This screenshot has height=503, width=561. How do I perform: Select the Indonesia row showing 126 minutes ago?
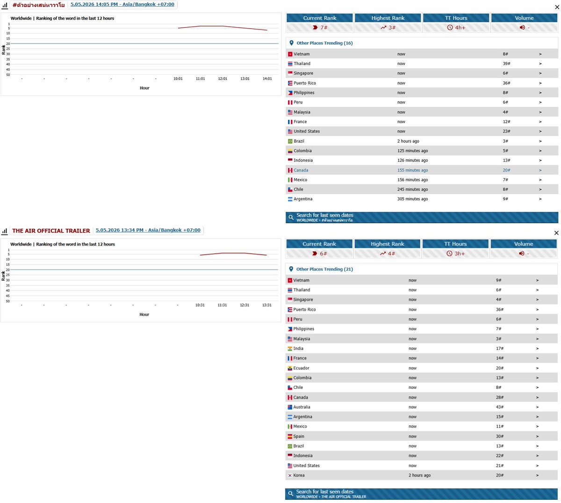pyautogui.click(x=422, y=160)
